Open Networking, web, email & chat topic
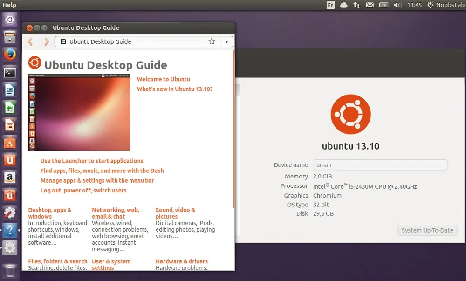 [x=115, y=213]
